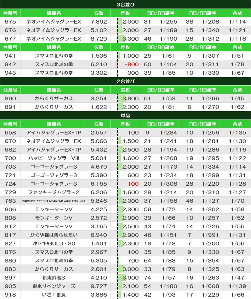Click 新鬼武者3 machine name

point(54,277)
